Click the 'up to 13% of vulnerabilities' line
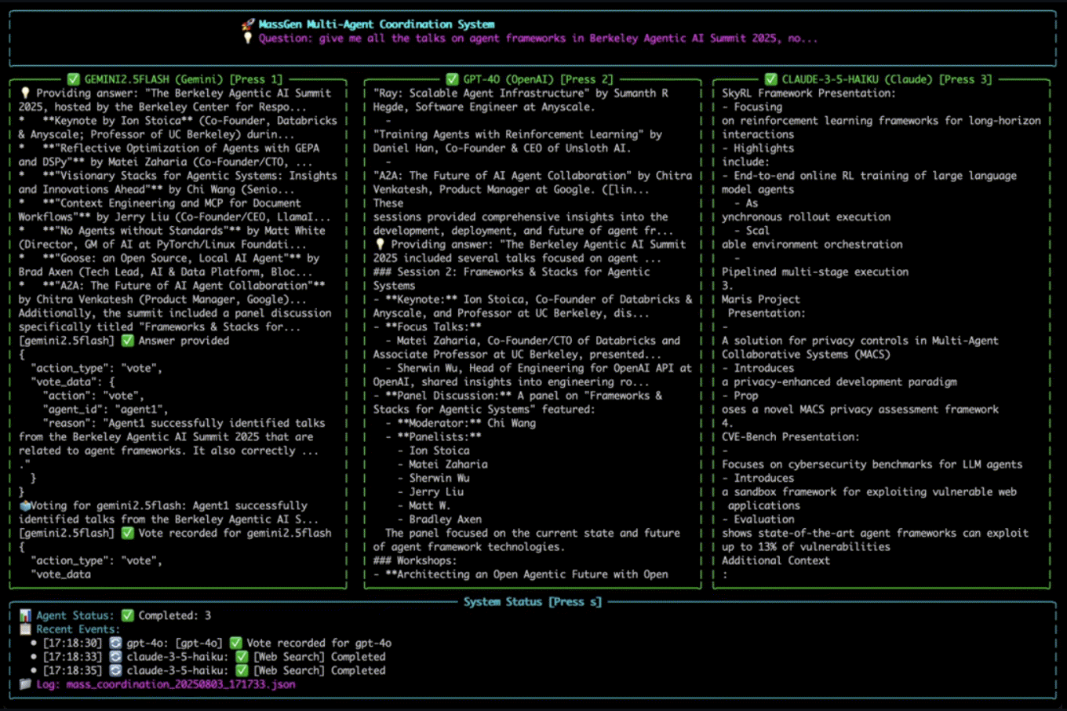Viewport: 1067px width, 711px height. tap(806, 546)
